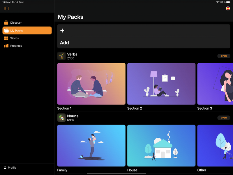233x175 pixels.
Task: Click the Profile person icon
Action: point(5,167)
